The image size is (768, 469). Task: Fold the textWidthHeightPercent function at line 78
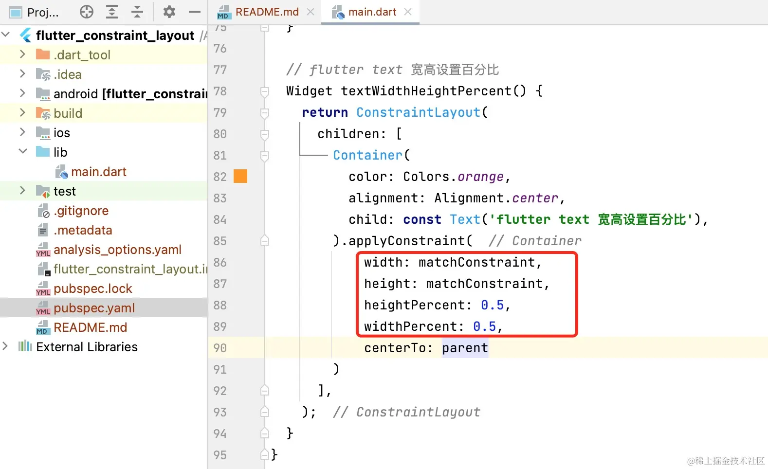coord(265,91)
